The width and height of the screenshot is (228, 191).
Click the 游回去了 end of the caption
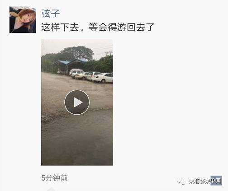point(136,27)
